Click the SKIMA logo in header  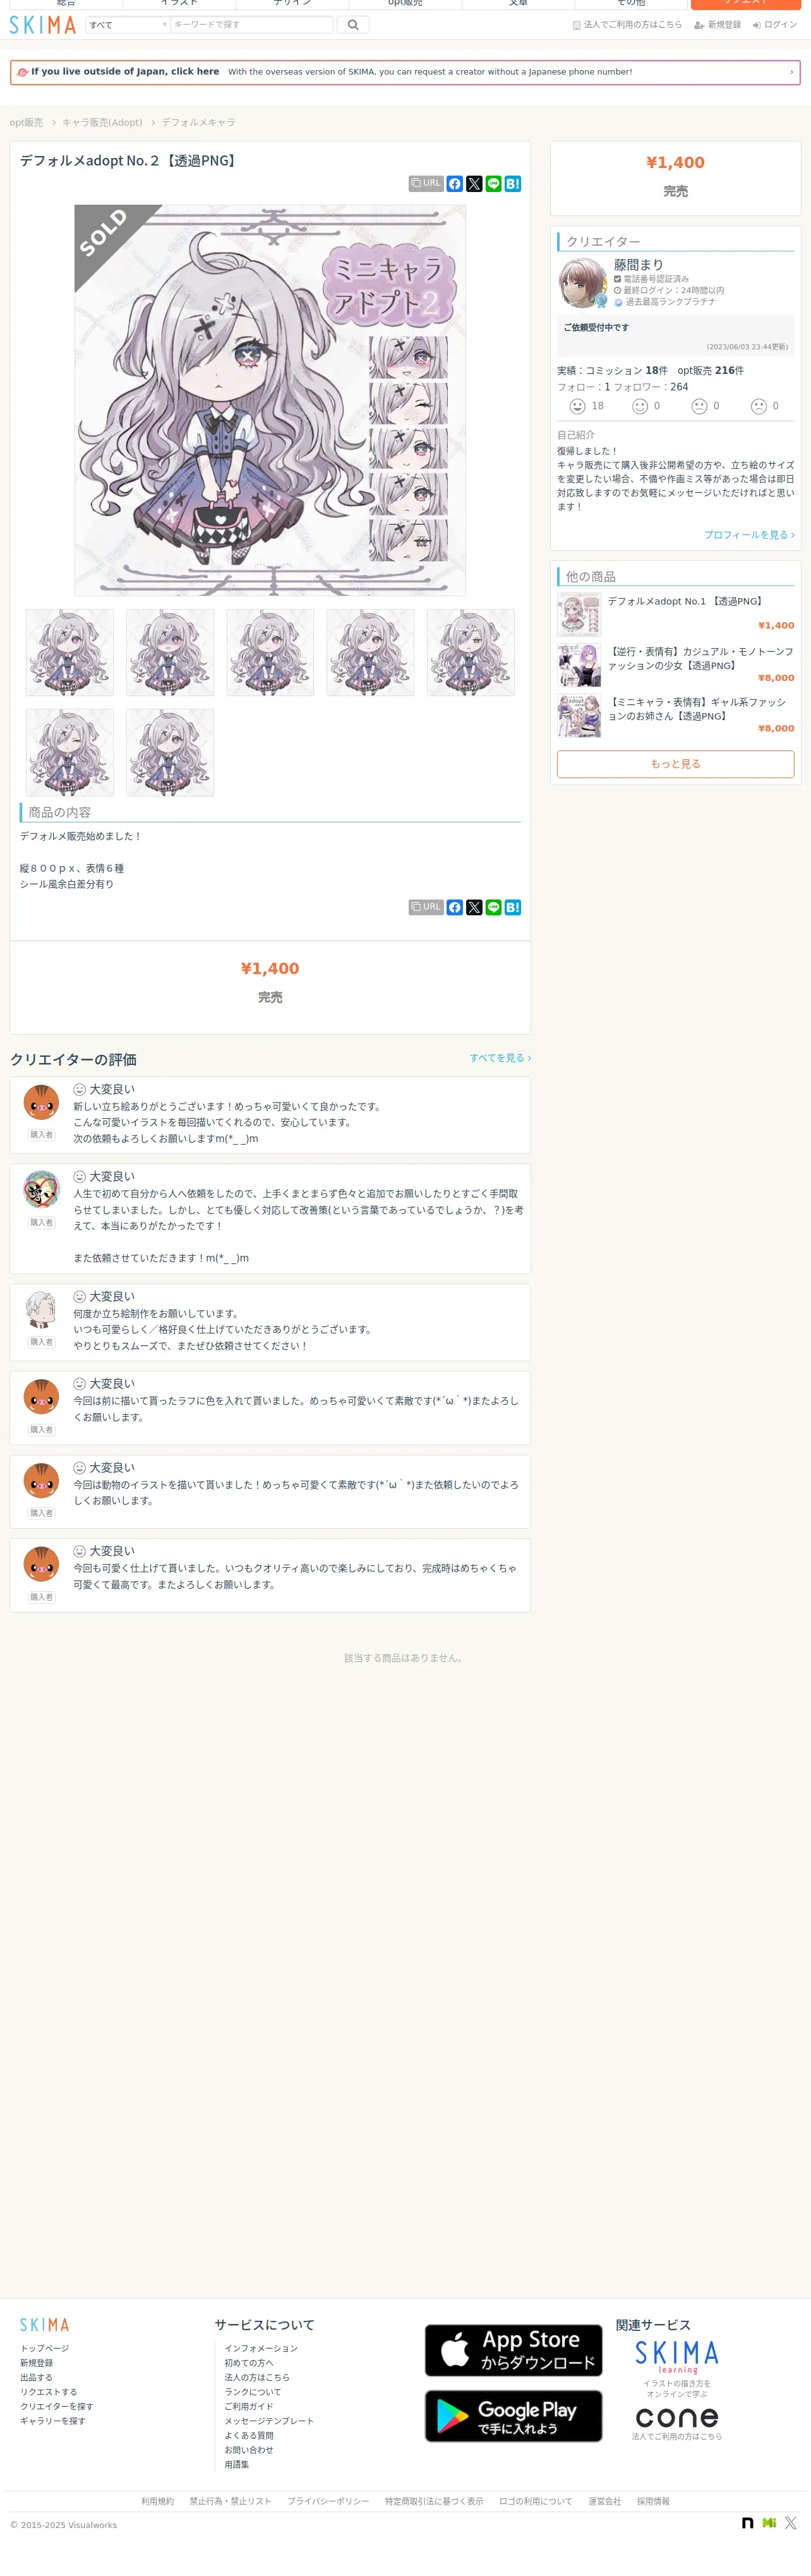(42, 25)
